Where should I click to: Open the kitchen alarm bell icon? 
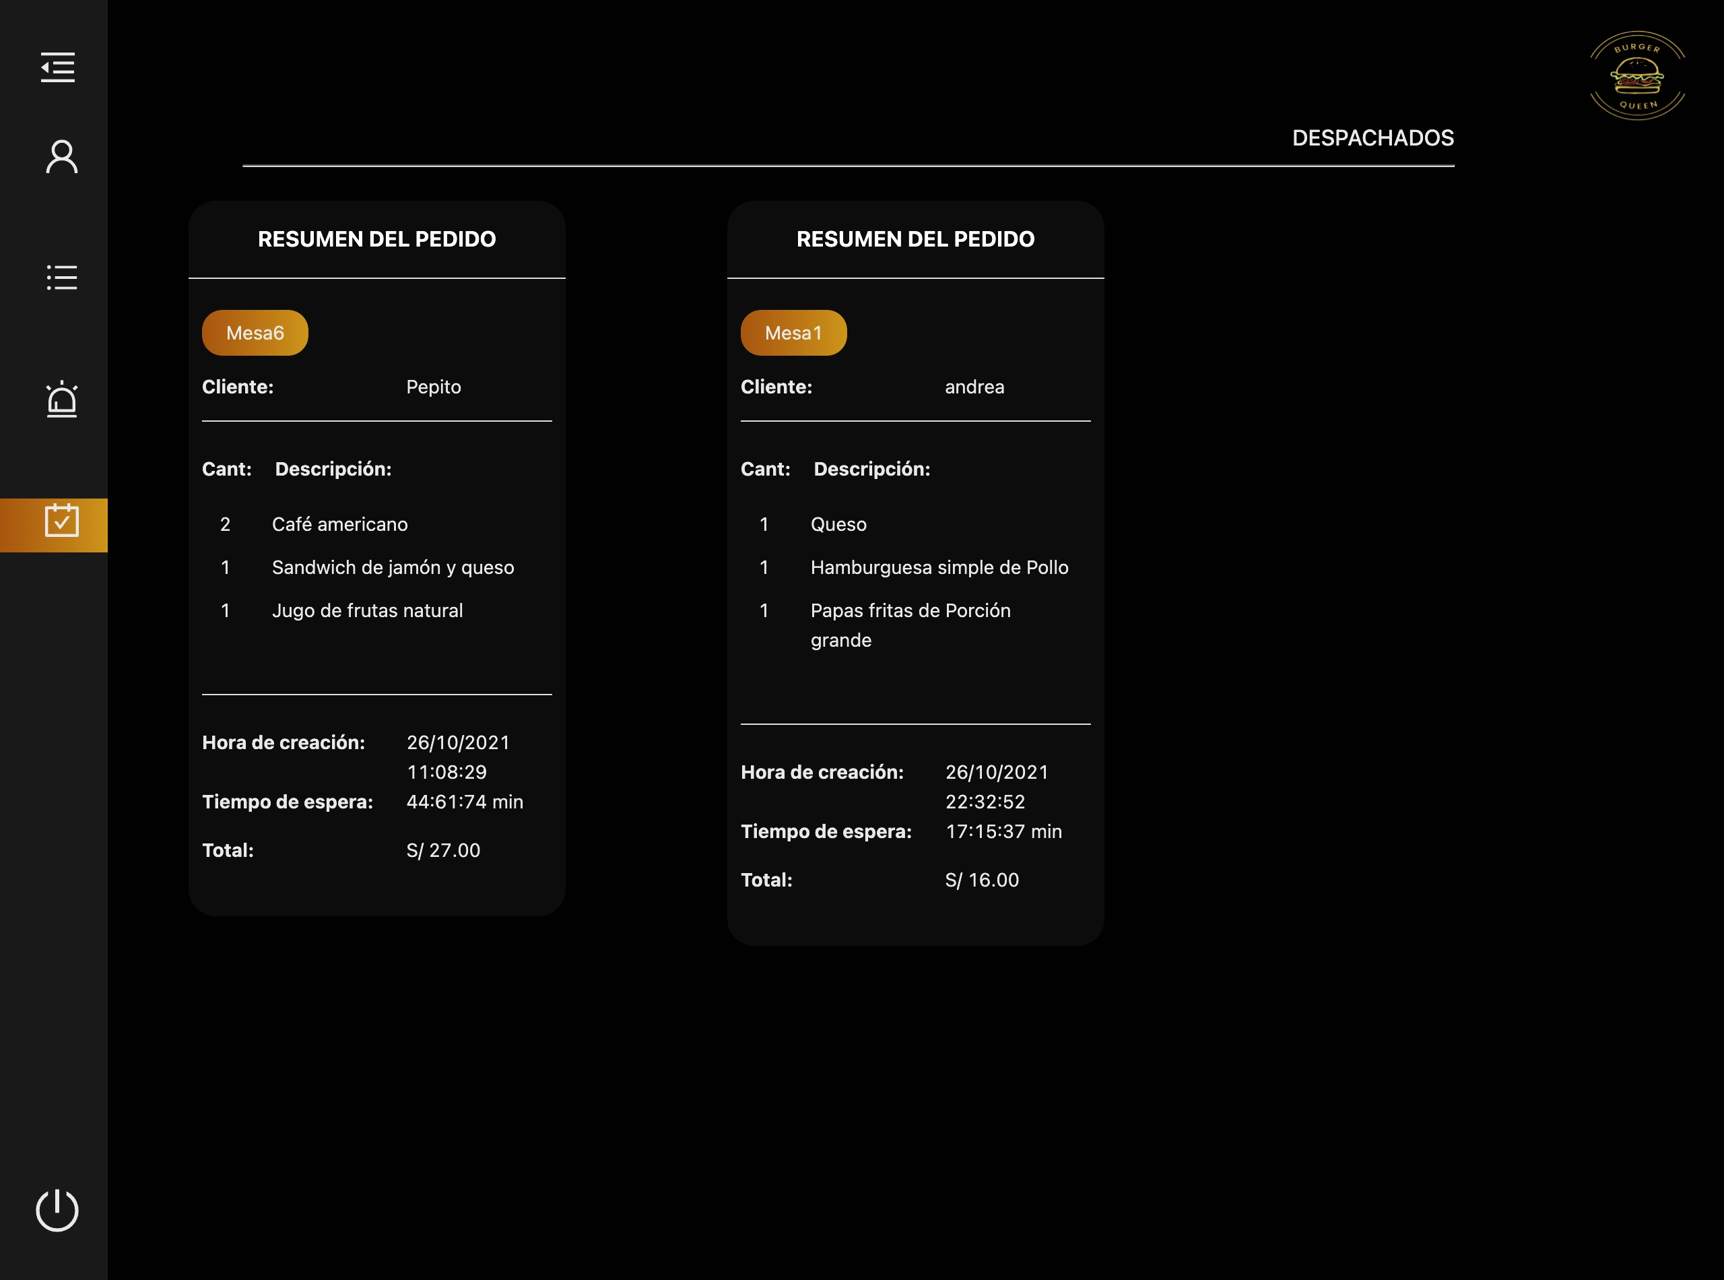click(62, 399)
